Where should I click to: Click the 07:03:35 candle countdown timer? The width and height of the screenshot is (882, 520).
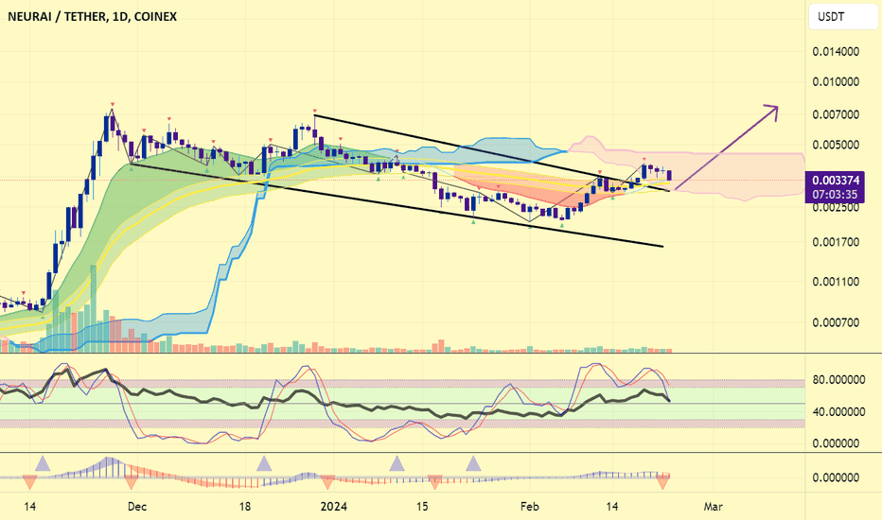(x=836, y=195)
